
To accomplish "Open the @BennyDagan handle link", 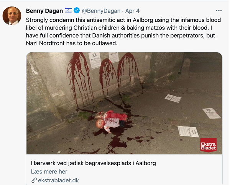I will tap(101, 11).
